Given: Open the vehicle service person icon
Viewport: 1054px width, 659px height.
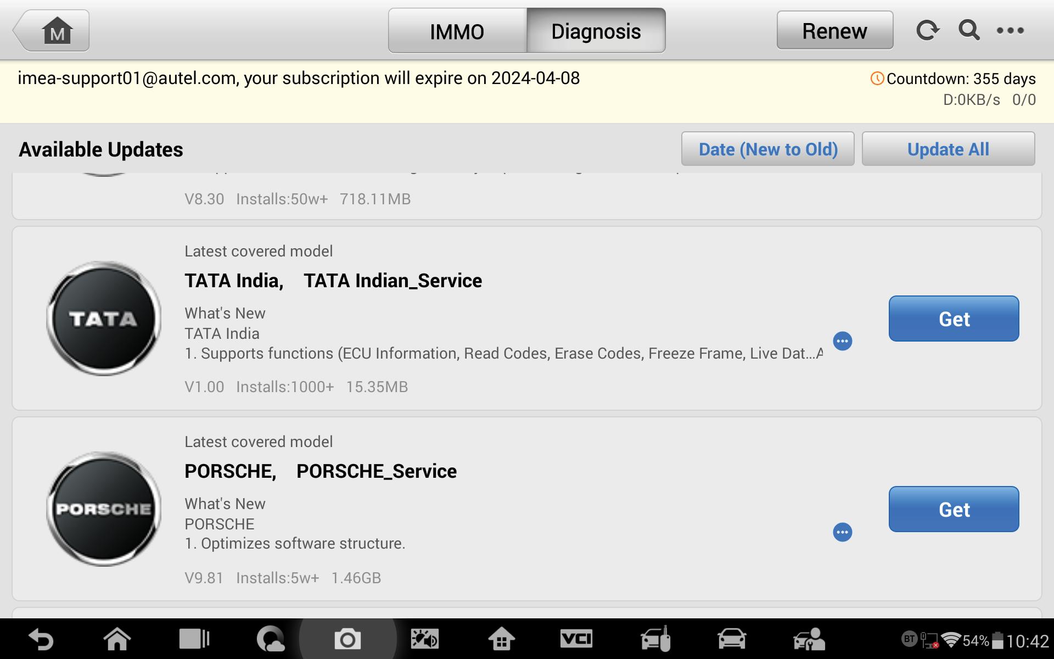Looking at the screenshot, I should coord(809,639).
